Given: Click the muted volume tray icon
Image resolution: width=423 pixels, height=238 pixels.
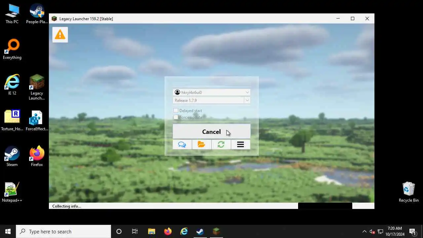Looking at the screenshot, I should [372, 231].
